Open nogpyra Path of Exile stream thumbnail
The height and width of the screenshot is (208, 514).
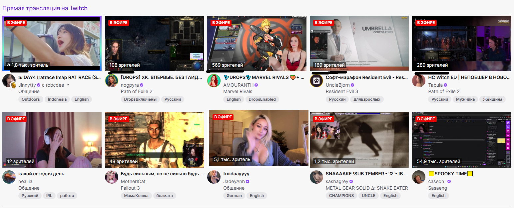(x=154, y=43)
